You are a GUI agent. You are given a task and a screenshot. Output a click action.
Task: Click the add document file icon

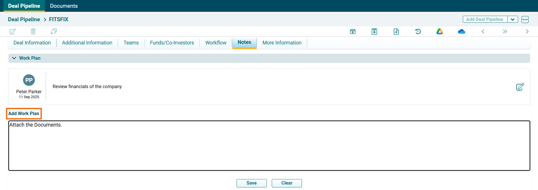[x=396, y=32]
